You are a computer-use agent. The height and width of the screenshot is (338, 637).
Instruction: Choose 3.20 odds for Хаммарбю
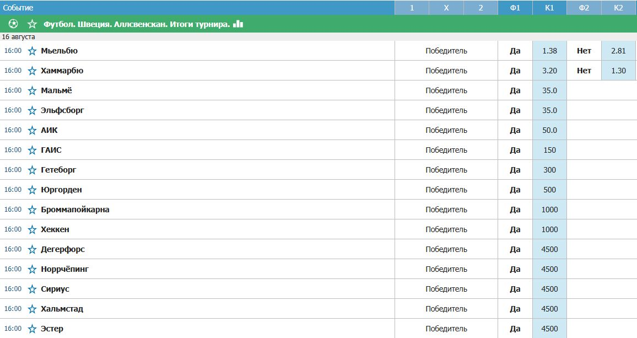pyautogui.click(x=549, y=71)
